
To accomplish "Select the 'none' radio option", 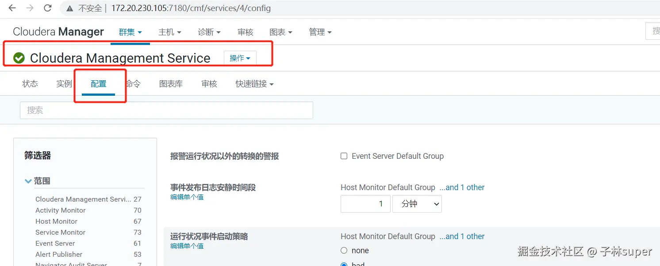I will pyautogui.click(x=344, y=251).
